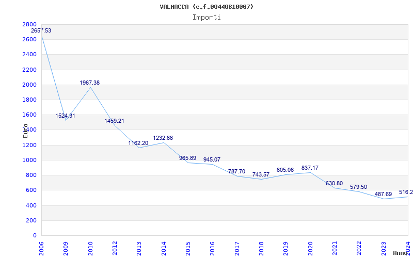Click the 1200 y-axis tick label

29,145
